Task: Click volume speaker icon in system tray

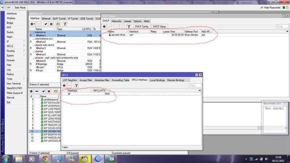Action: pyautogui.click(x=266, y=159)
